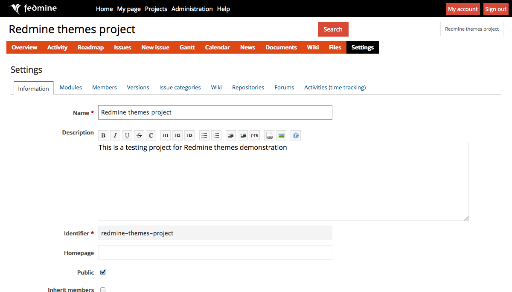Open the Files project tab
The width and height of the screenshot is (512, 292).
coord(335,47)
